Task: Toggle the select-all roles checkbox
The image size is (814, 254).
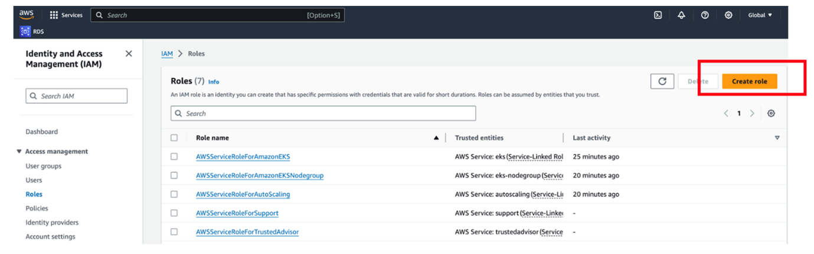Action: click(174, 138)
